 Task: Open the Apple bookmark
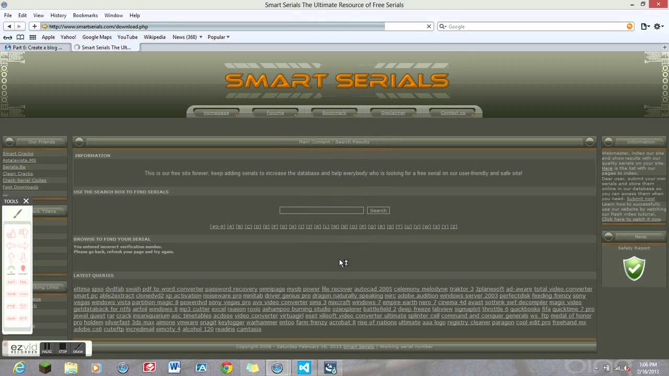(x=48, y=37)
